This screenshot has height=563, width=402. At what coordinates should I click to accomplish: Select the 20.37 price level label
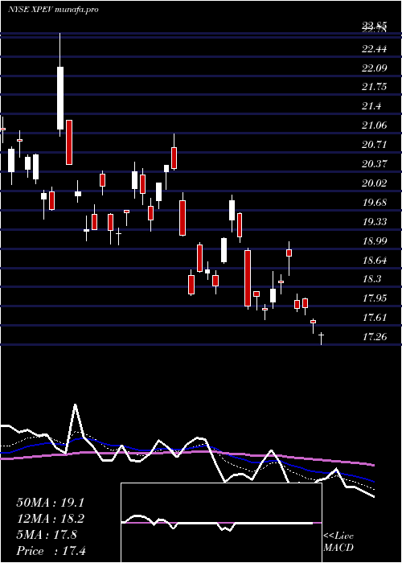(375, 164)
